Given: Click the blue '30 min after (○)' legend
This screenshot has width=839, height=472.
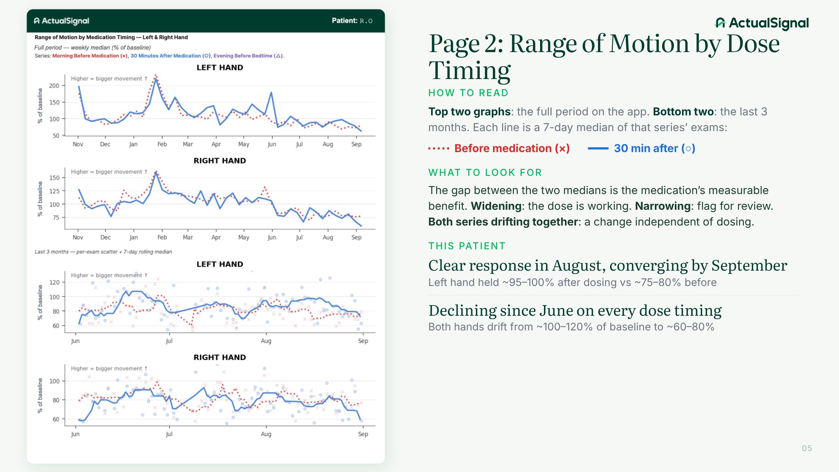Looking at the screenshot, I should click(641, 149).
